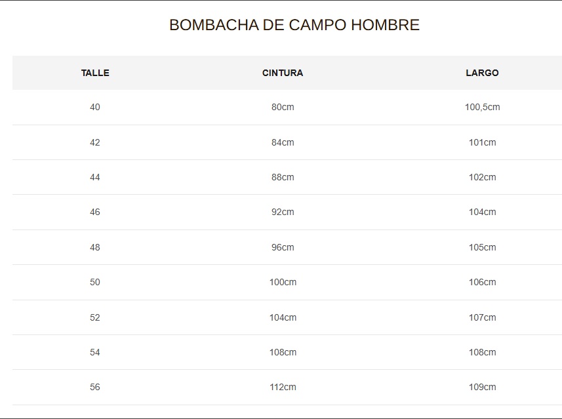Click the BOMBACHA DE CAMPO HOMBRE title
This screenshot has height=419, width=562.
pyautogui.click(x=294, y=25)
